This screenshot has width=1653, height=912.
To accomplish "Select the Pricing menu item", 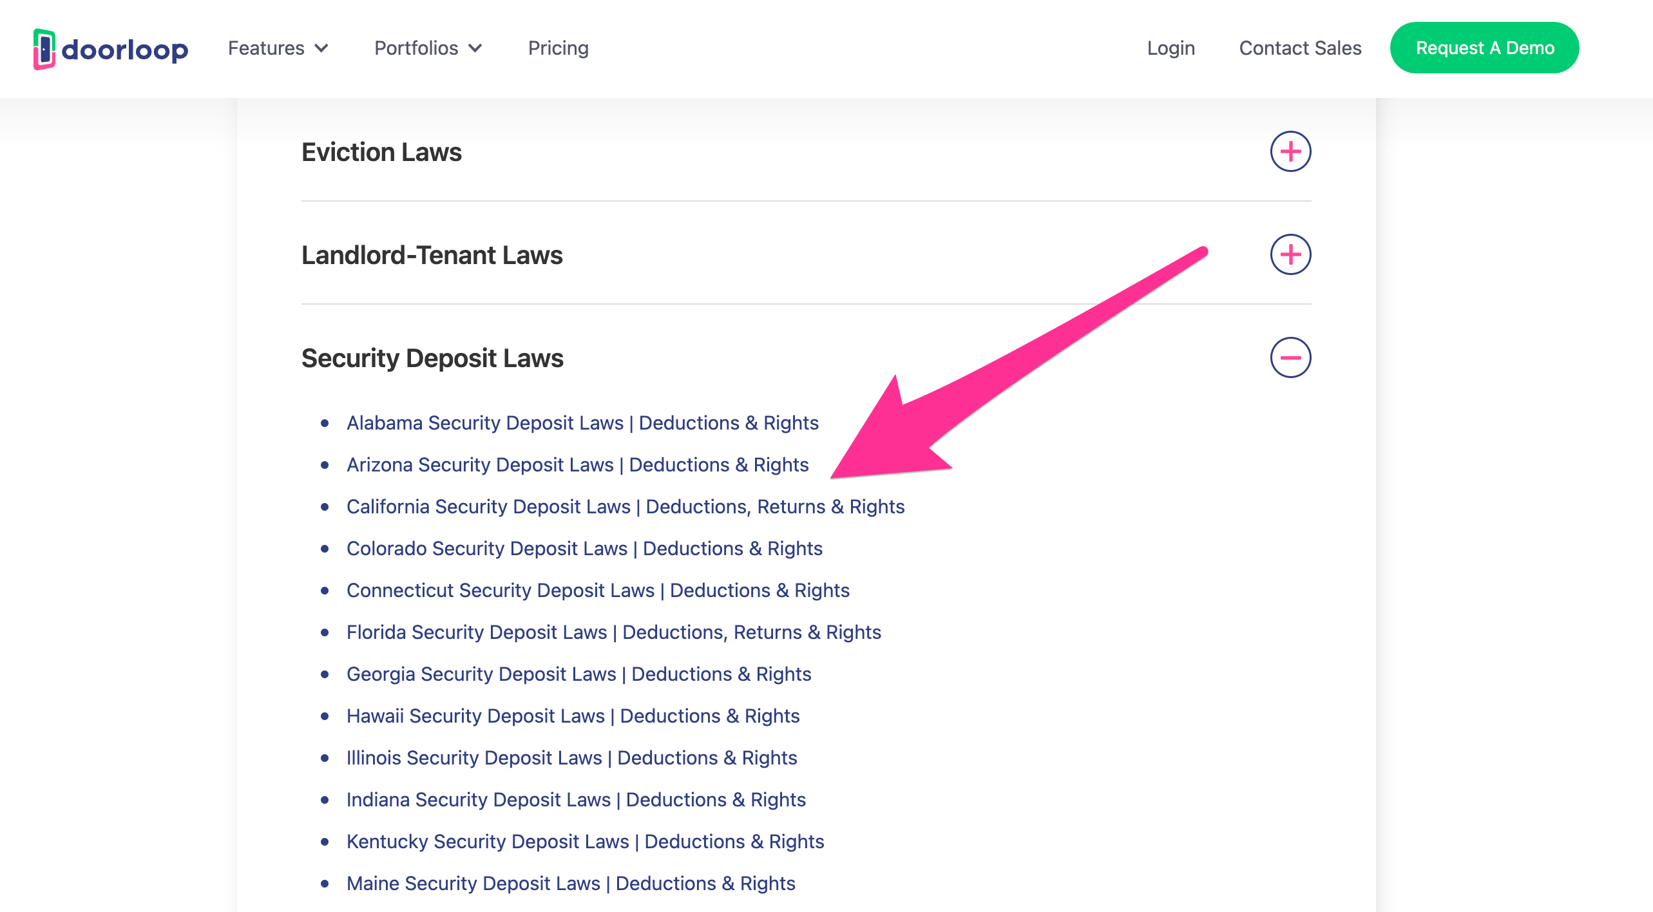I will (x=558, y=48).
